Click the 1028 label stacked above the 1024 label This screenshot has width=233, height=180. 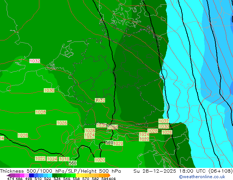[x=90, y=130]
